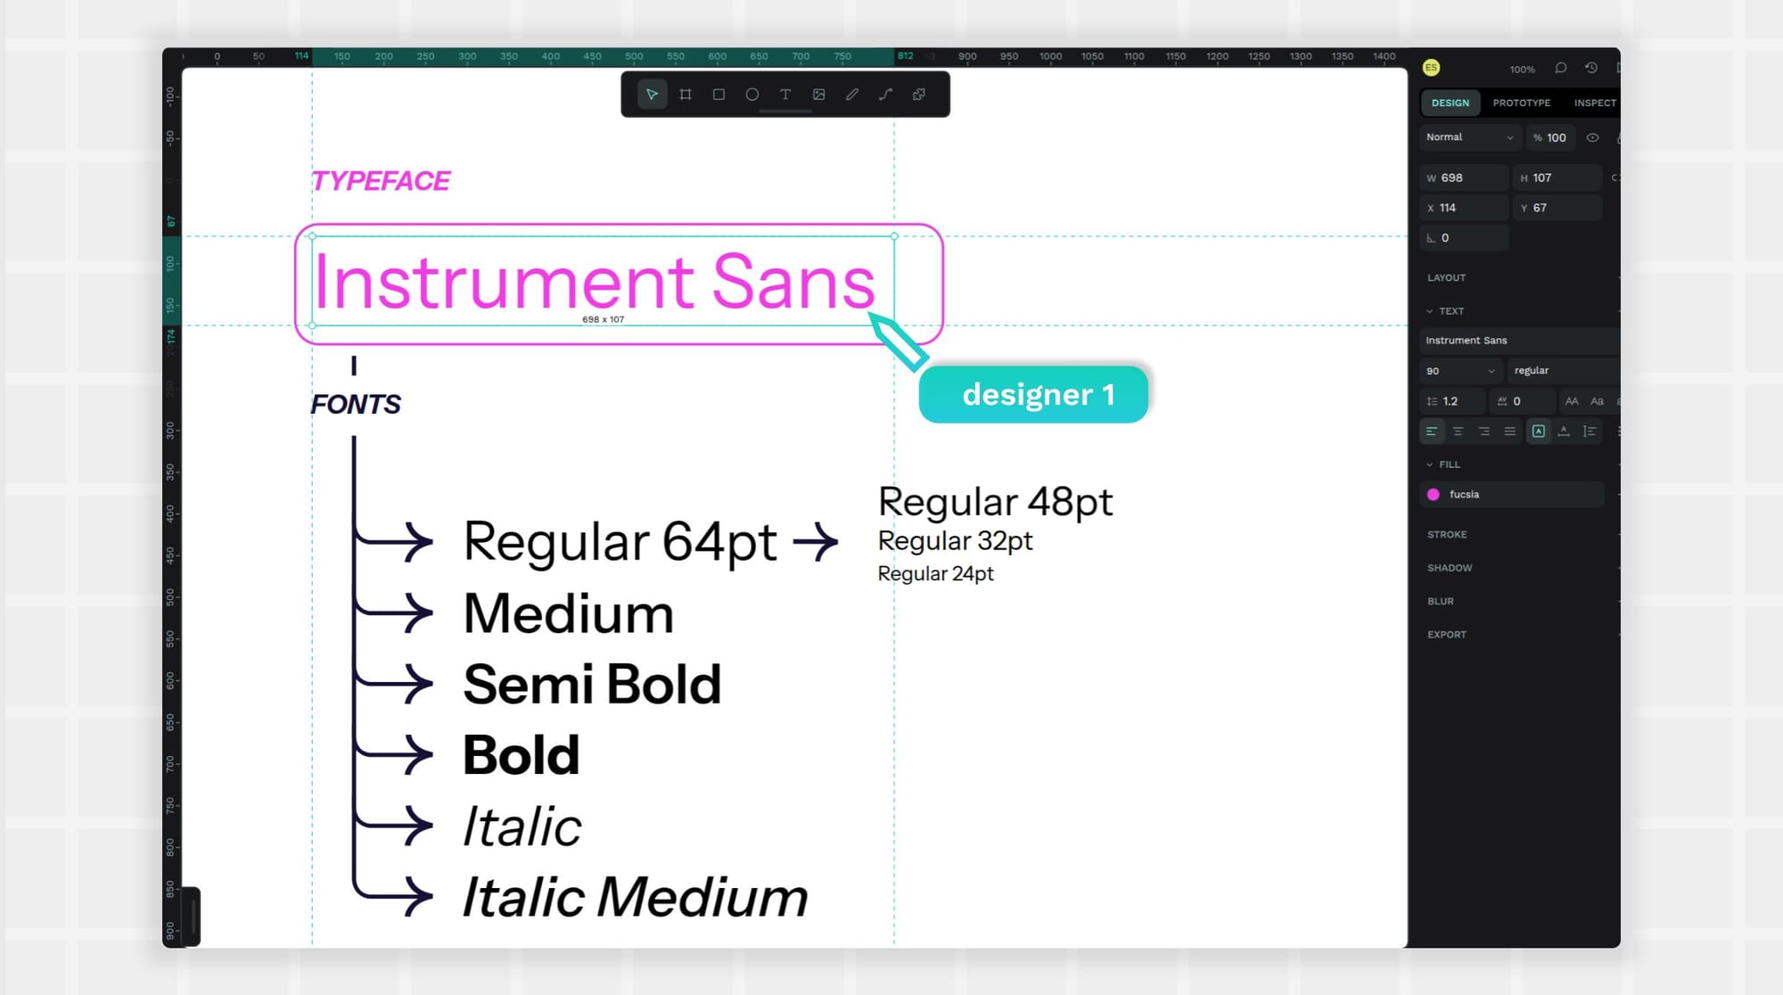The height and width of the screenshot is (995, 1783).
Task: Open the Plugins puzzle icon
Action: coord(919,95)
